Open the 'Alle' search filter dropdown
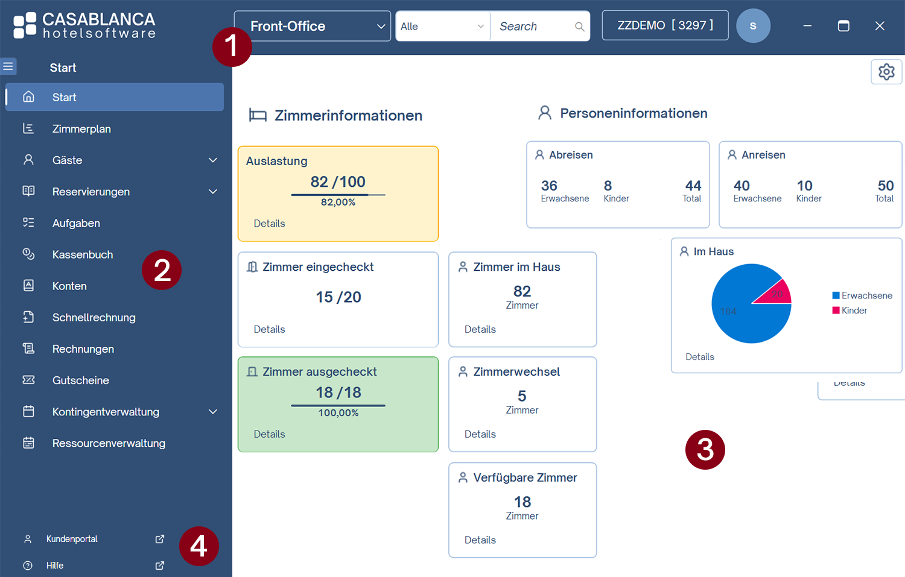This screenshot has height=577, width=905. click(442, 27)
